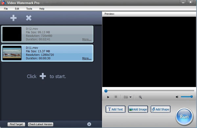Image resolution: width=197 pixels, height=128 pixels.
Task: Remove video with the X icon
Action: coord(29,18)
